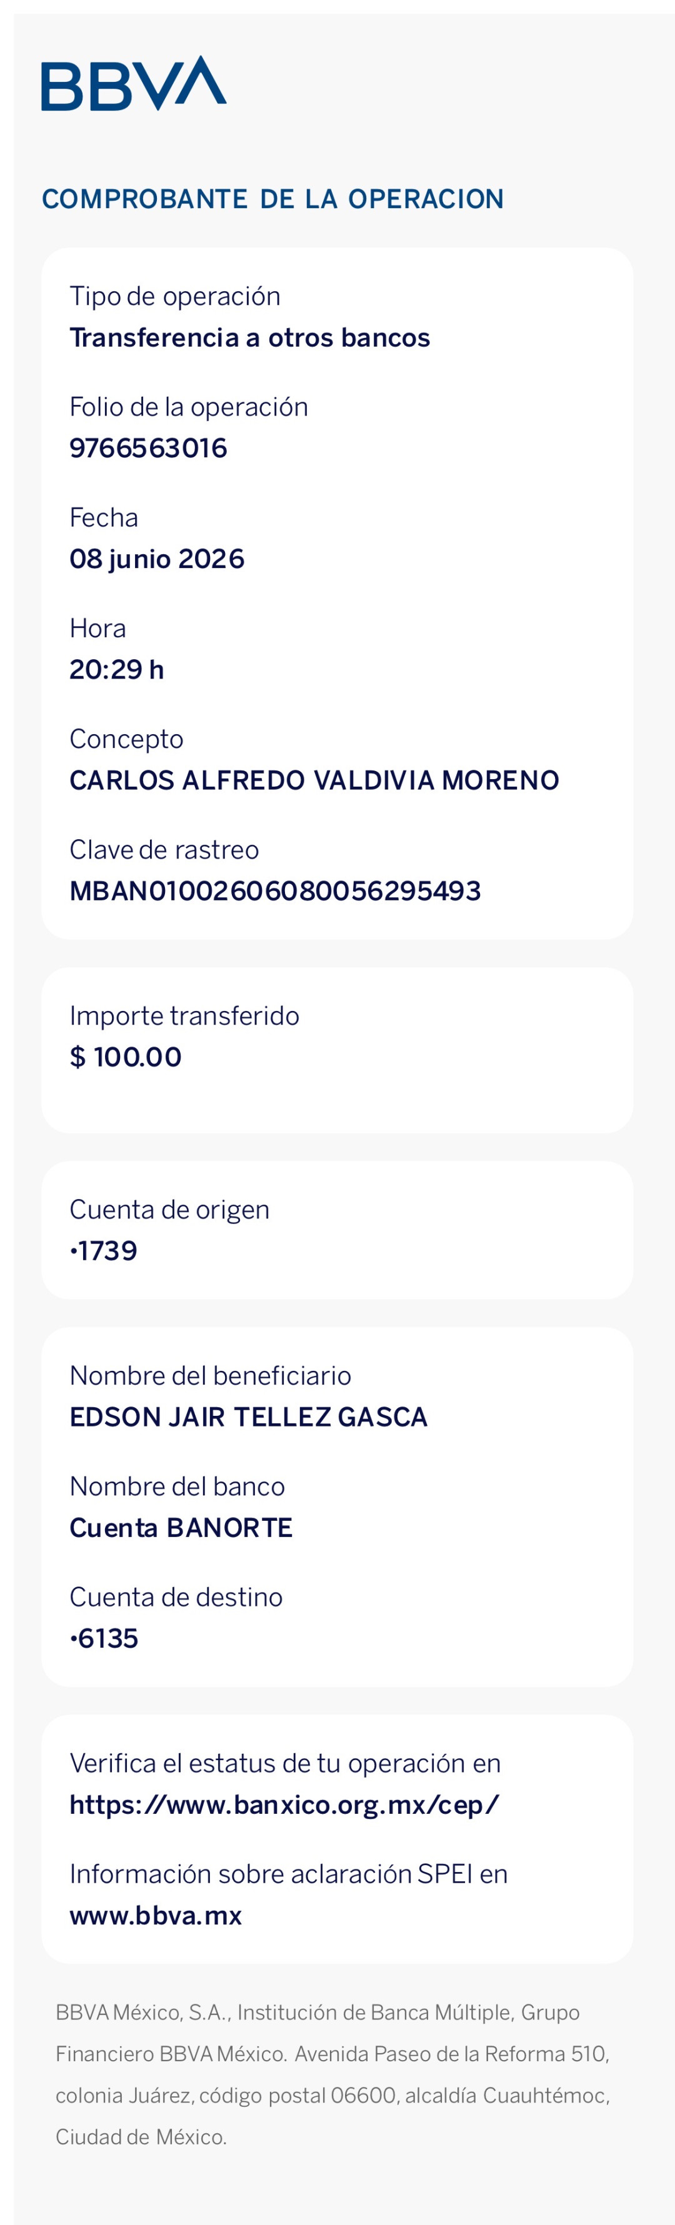675x2225 pixels.
Task: Click the Comprobante de la Operacion heading
Action: tap(272, 199)
